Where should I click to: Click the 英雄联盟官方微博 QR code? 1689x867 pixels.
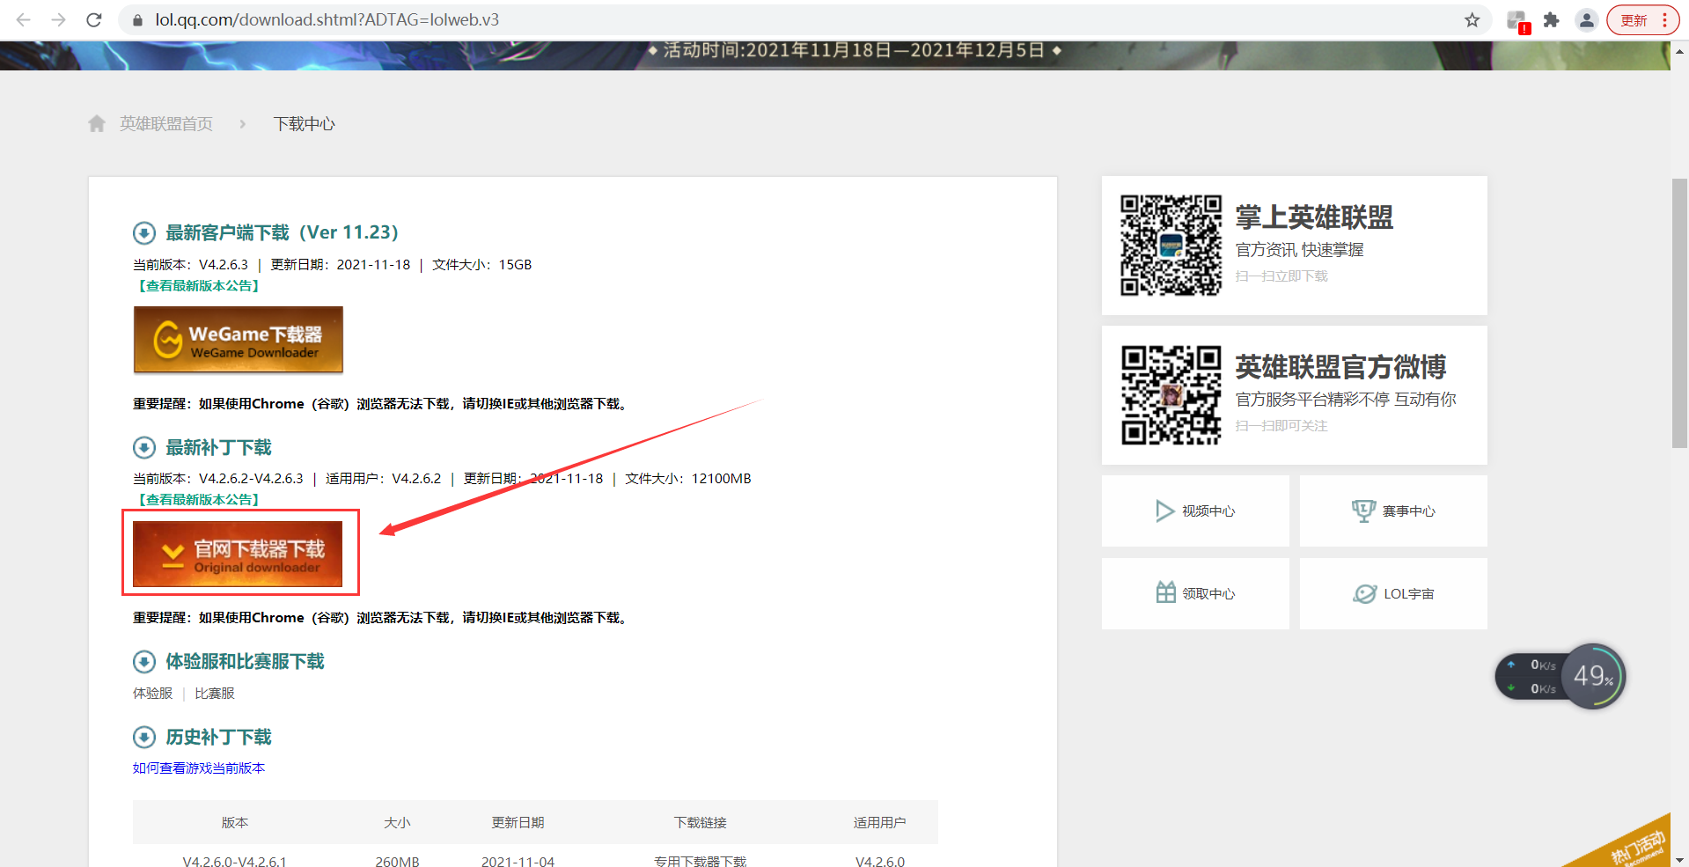click(x=1171, y=394)
